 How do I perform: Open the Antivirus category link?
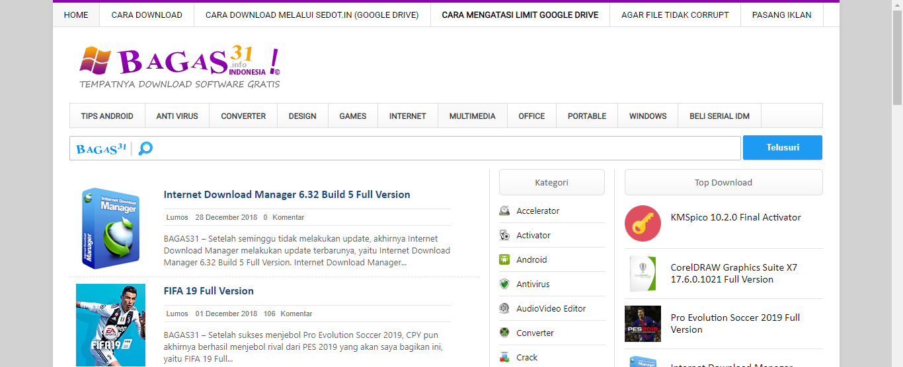(x=533, y=284)
